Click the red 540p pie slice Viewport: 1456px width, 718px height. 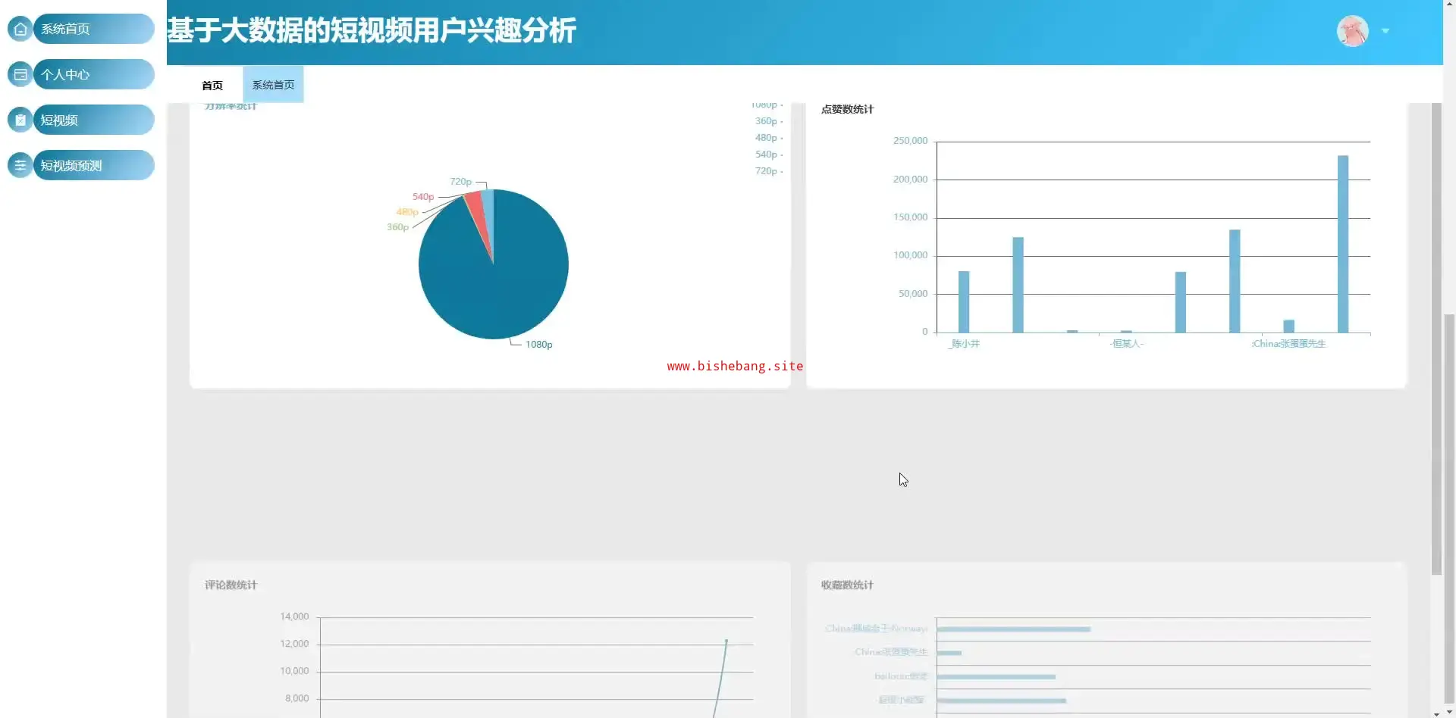(476, 208)
